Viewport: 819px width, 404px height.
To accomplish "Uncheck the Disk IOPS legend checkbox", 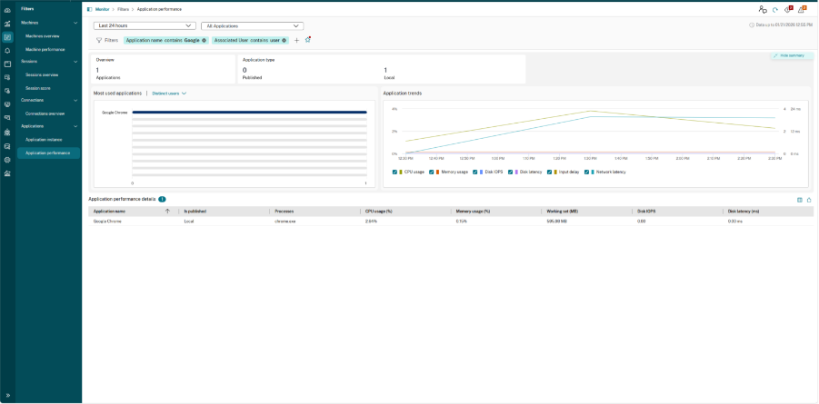I will coord(475,172).
